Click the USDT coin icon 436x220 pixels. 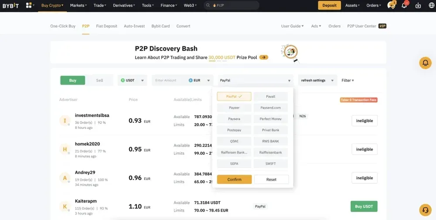123,80
